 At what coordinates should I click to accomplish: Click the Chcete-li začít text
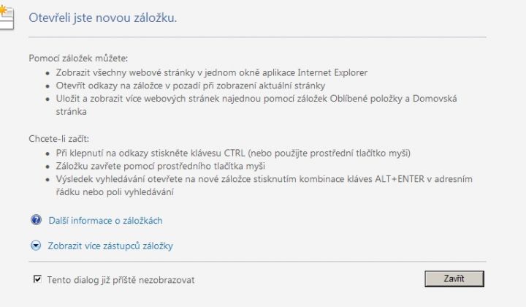58,139
